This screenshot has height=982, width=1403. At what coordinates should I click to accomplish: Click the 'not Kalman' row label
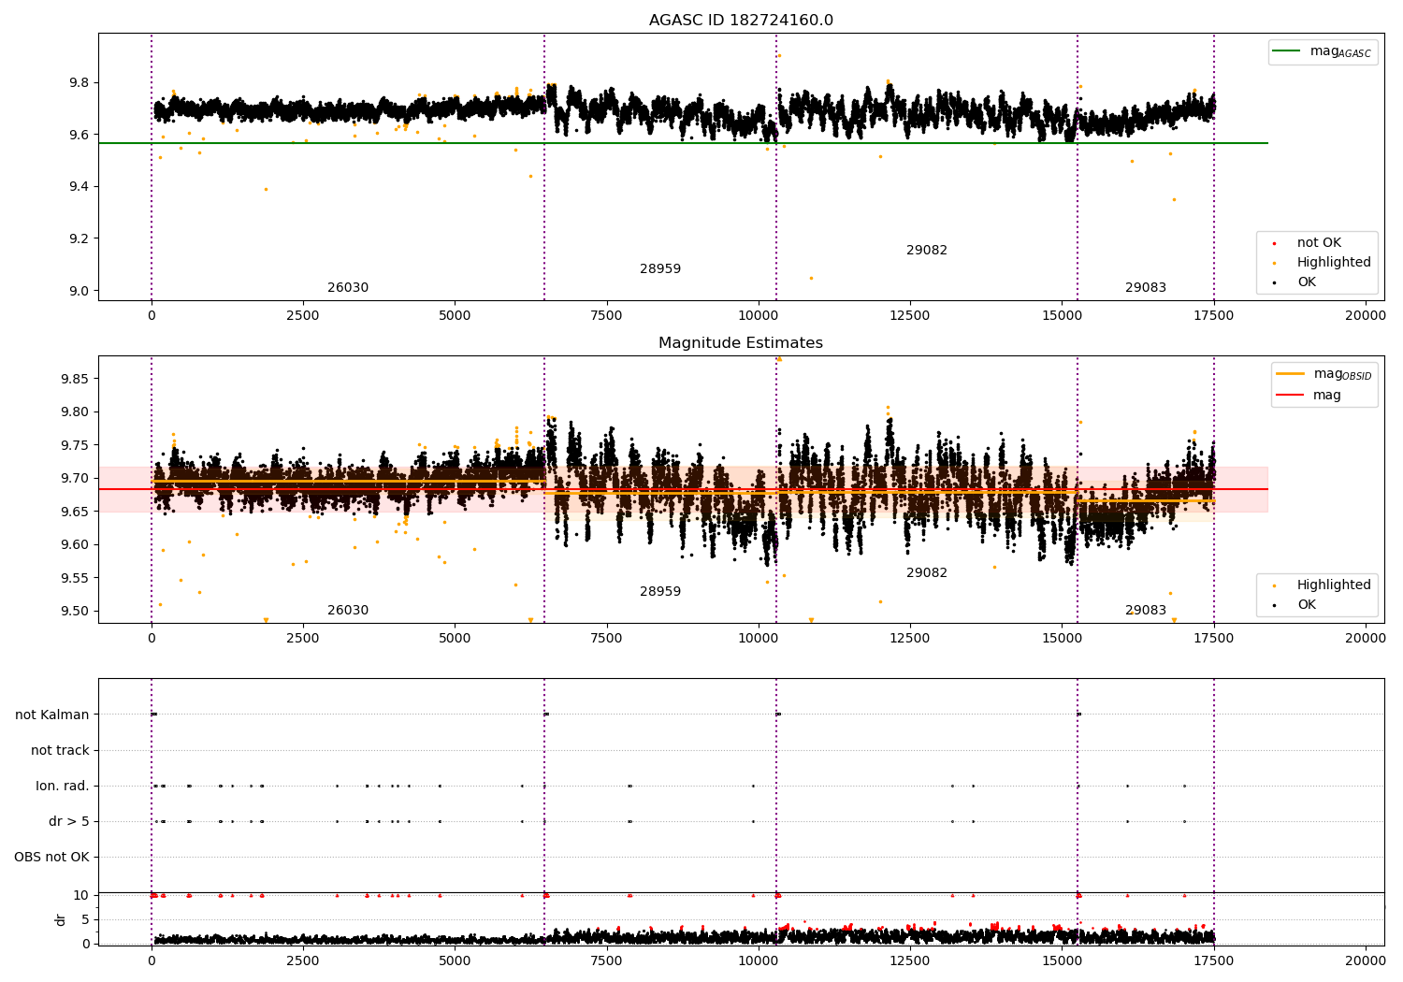pos(52,715)
